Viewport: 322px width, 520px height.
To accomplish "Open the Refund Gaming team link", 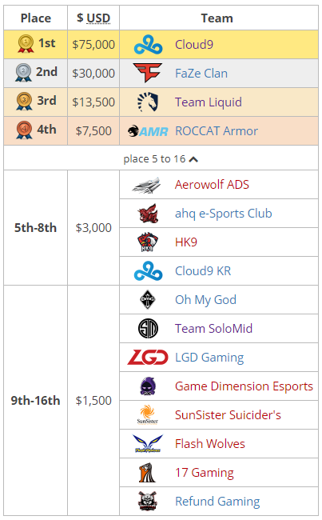I will pyautogui.click(x=217, y=502).
